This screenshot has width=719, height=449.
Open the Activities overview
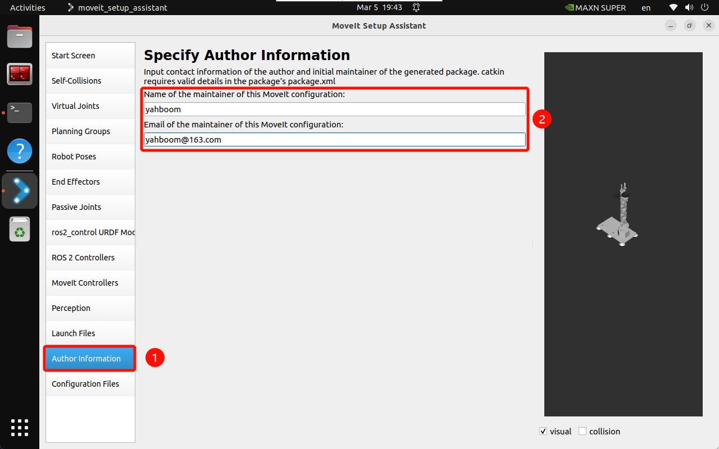pos(28,8)
